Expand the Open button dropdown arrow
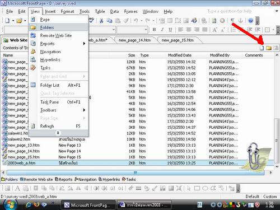280x210 pixels. [25, 21]
